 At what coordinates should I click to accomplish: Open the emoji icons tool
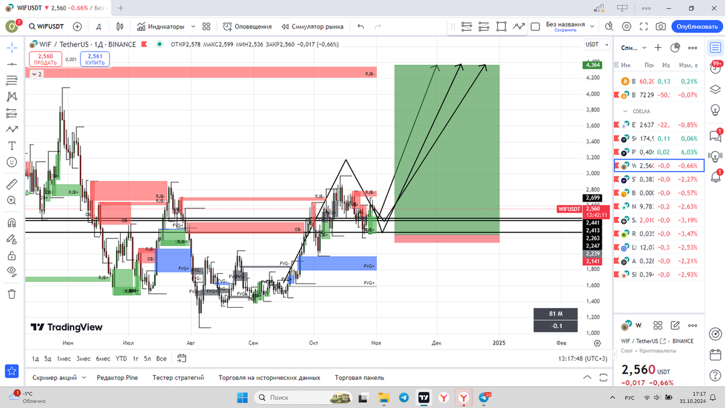(11, 162)
